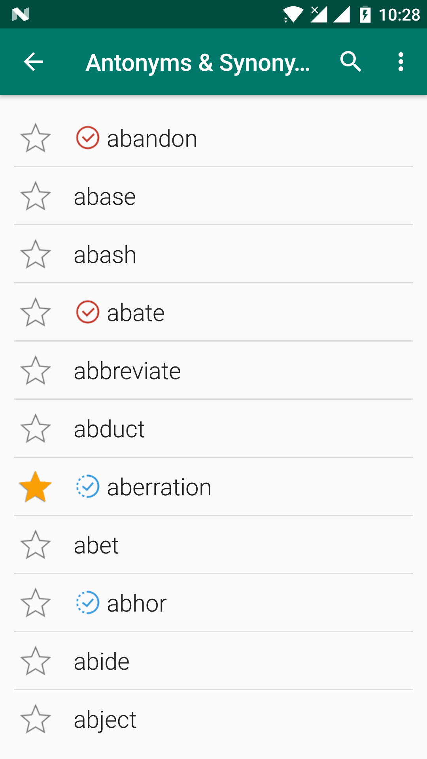Open the abhor word entry
The image size is (427, 759).
pyautogui.click(x=137, y=603)
